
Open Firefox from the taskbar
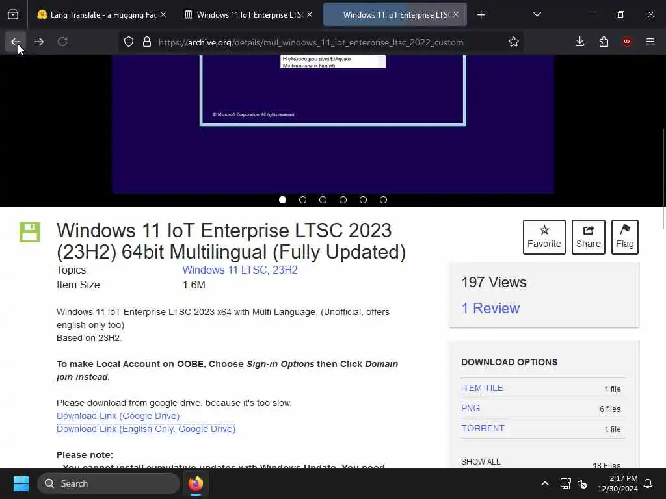tap(196, 483)
